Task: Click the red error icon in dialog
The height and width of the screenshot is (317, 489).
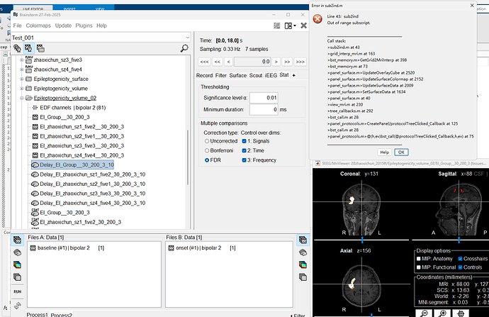Action: click(317, 19)
